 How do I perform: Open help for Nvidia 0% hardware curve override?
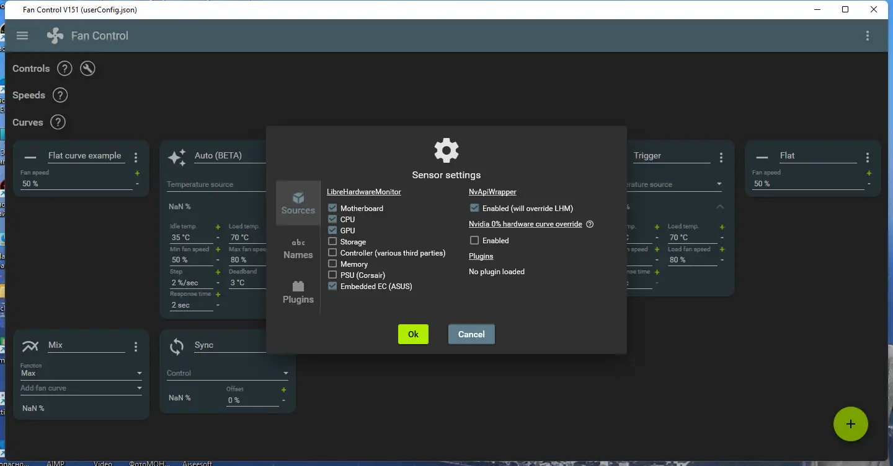click(x=590, y=224)
